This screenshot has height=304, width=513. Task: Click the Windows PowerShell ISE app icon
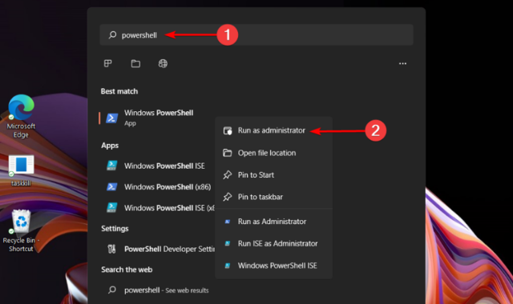click(x=112, y=166)
